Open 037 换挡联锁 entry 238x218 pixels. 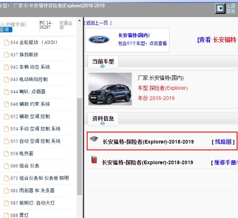(x=24, y=54)
